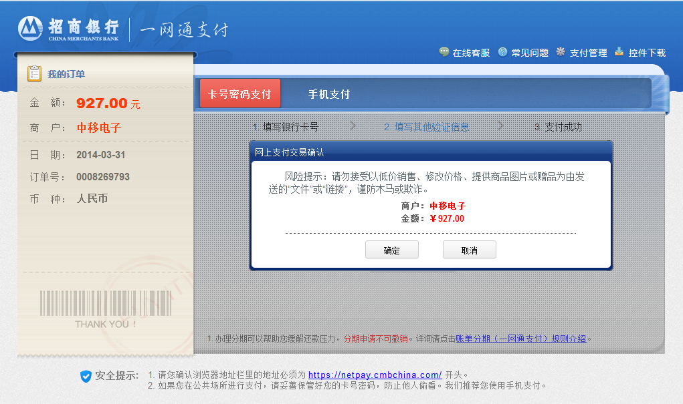Click the online customer service chat bubble icon
Screen dimensions: 683x404
[444, 52]
